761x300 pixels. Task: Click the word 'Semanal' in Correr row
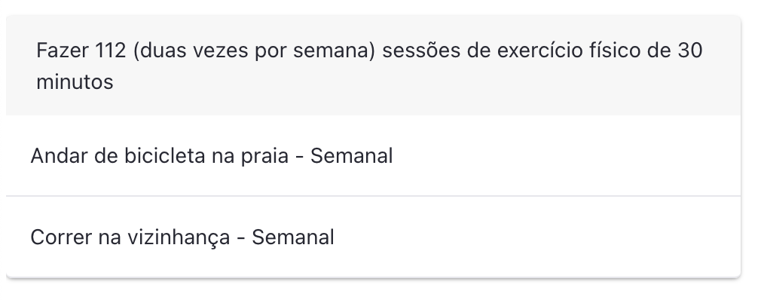pyautogui.click(x=293, y=237)
